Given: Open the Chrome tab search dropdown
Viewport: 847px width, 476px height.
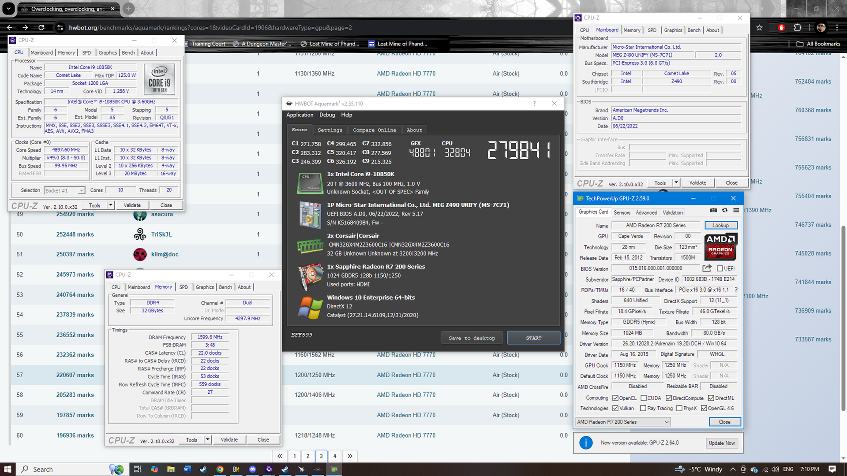Looking at the screenshot, I should click(8, 8).
